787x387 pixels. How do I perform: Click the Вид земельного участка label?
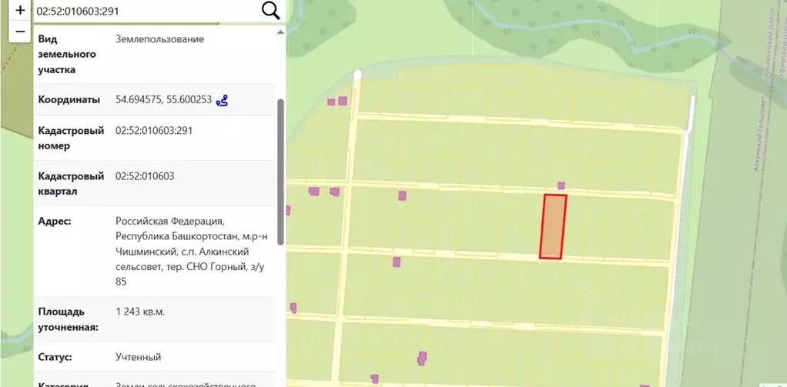pyautogui.click(x=67, y=54)
